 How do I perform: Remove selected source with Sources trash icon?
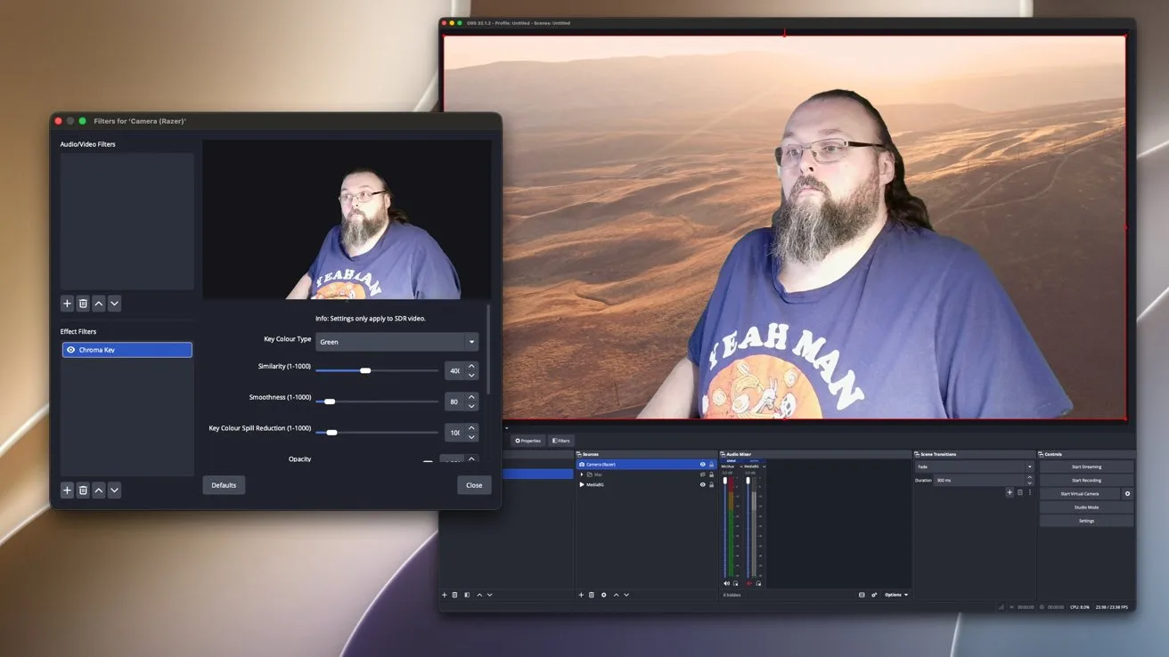click(592, 595)
